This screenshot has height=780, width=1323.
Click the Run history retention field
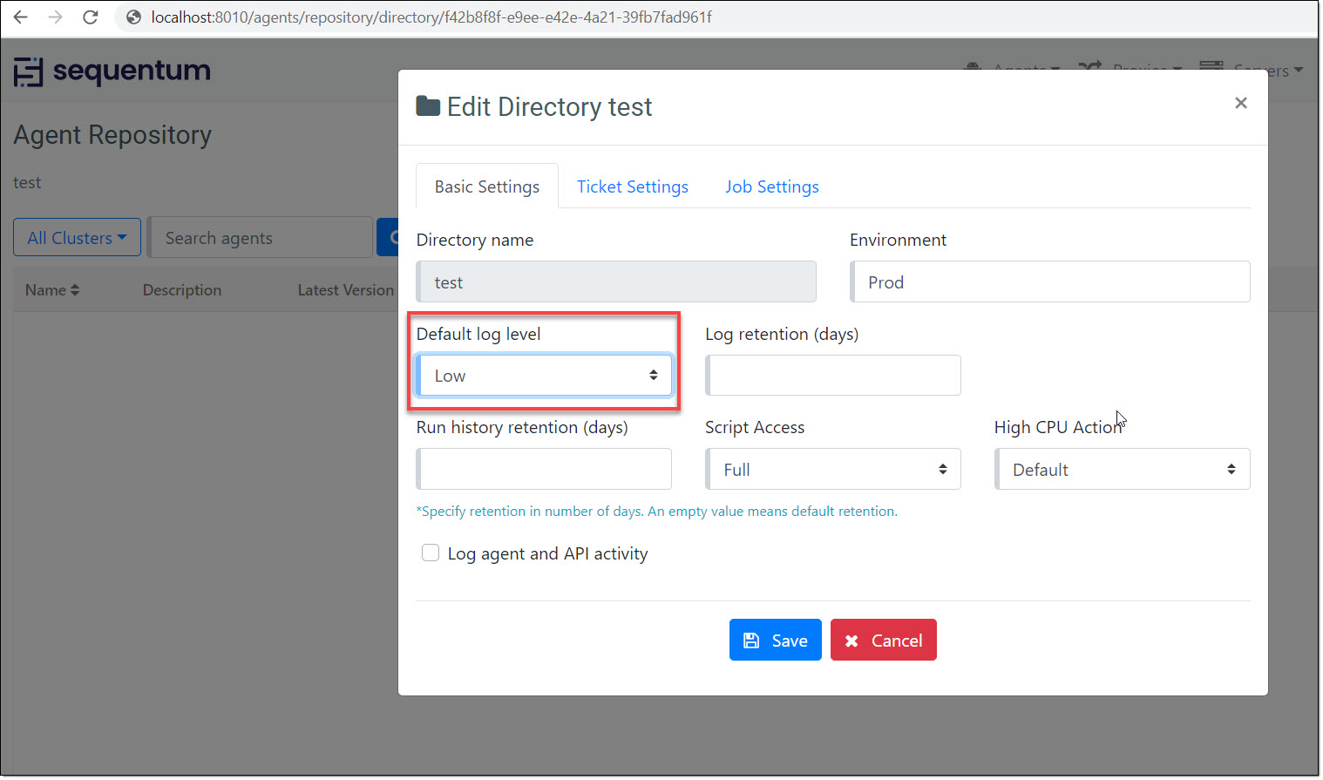(x=545, y=470)
